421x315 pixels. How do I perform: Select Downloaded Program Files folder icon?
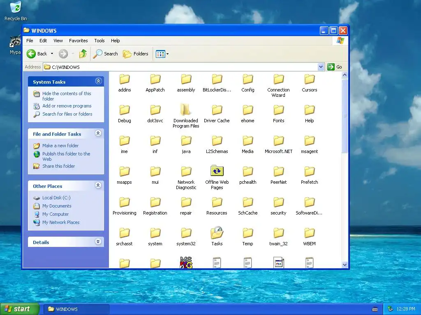(186, 110)
